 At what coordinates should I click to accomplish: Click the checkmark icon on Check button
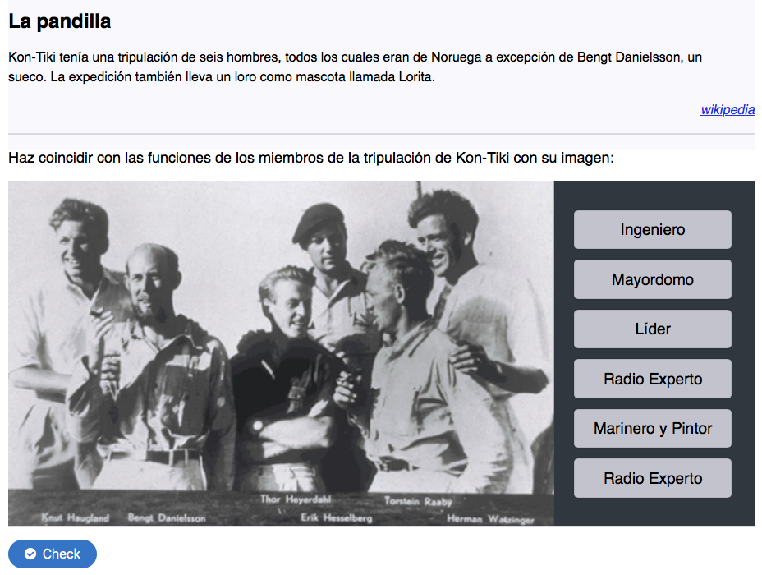click(30, 554)
